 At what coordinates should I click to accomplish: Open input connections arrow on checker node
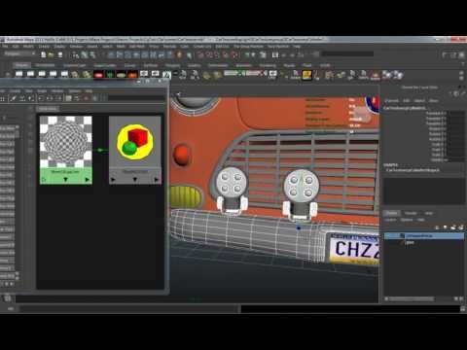pyautogui.click(x=44, y=179)
